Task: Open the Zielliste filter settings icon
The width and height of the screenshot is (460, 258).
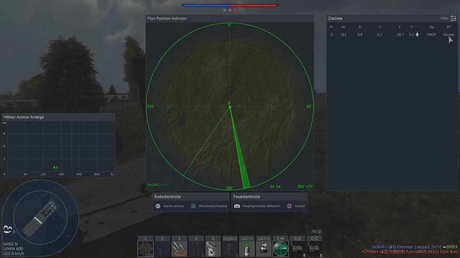Action: [453, 18]
